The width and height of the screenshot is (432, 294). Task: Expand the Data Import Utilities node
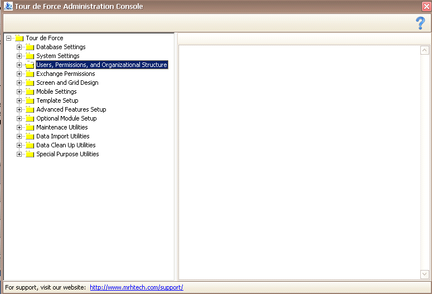[19, 136]
